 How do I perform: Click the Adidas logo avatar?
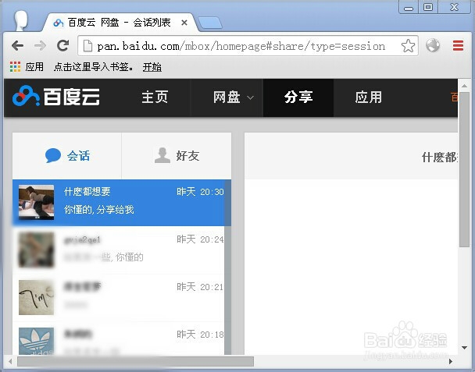coord(37,341)
